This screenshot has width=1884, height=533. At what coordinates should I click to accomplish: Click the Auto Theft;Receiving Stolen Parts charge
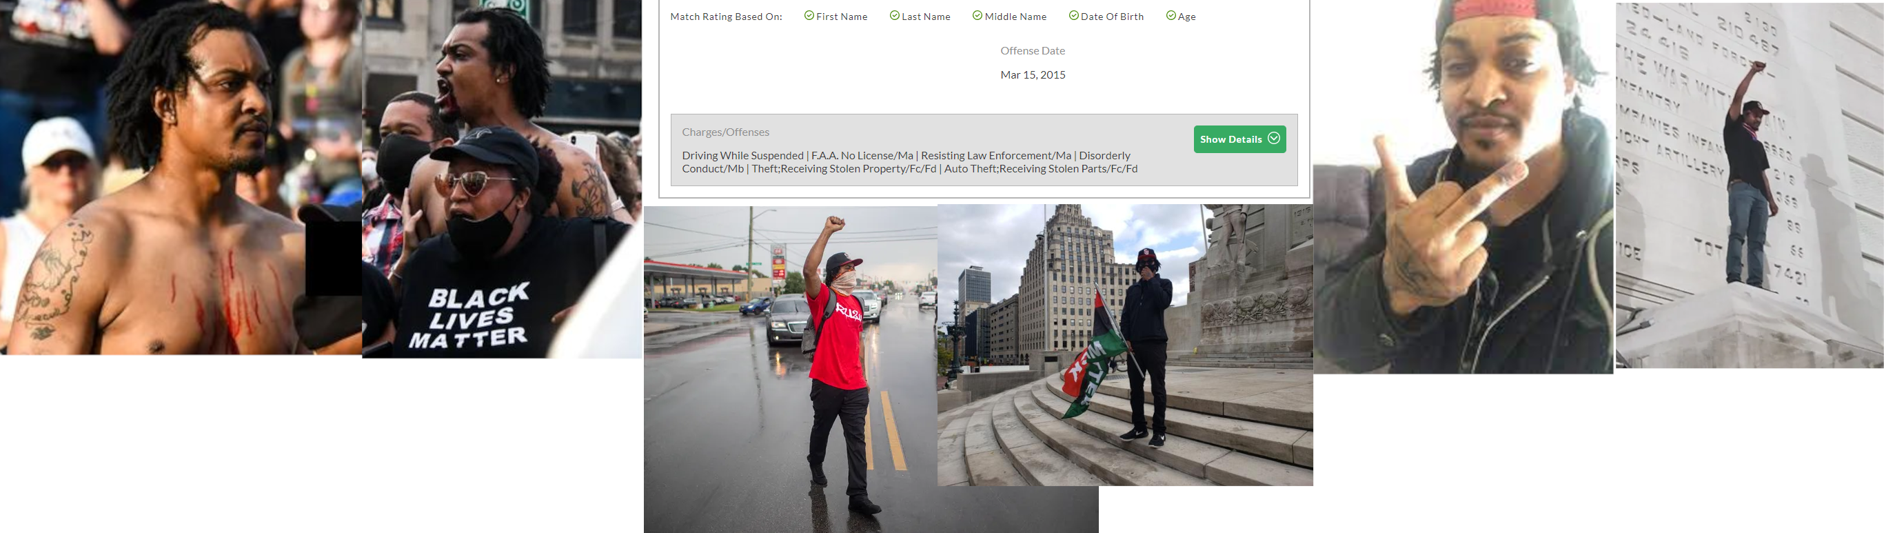(x=1040, y=169)
